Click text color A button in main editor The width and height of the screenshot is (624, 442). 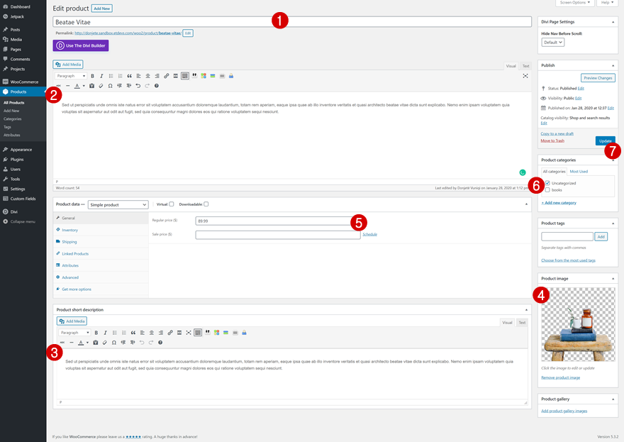[x=77, y=86]
